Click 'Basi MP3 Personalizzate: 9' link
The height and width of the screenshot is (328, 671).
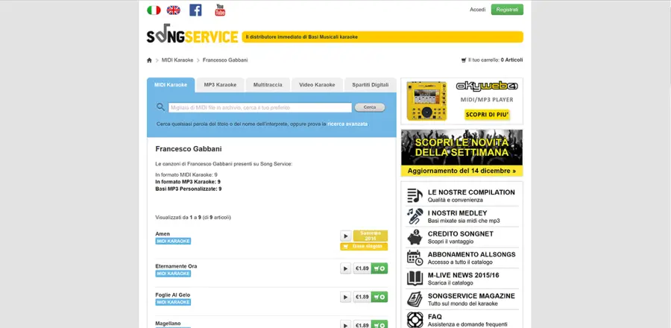(189, 189)
